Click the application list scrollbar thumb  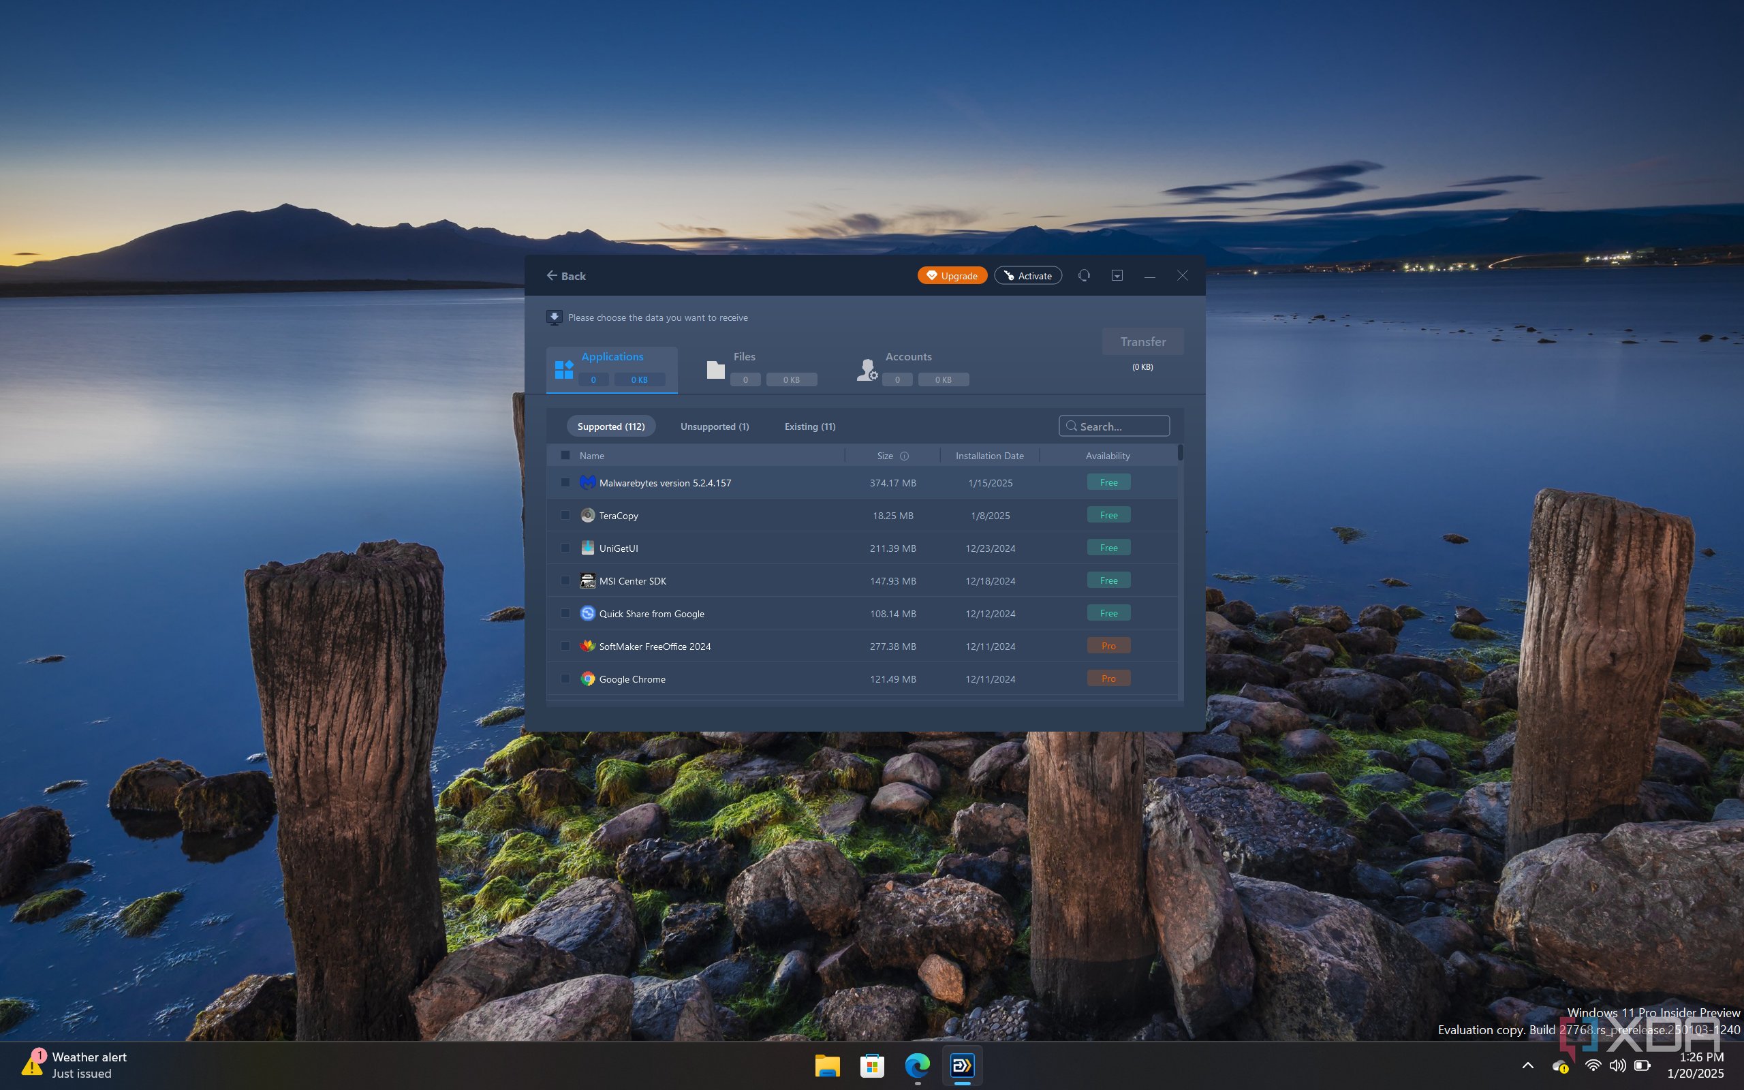(x=1180, y=453)
